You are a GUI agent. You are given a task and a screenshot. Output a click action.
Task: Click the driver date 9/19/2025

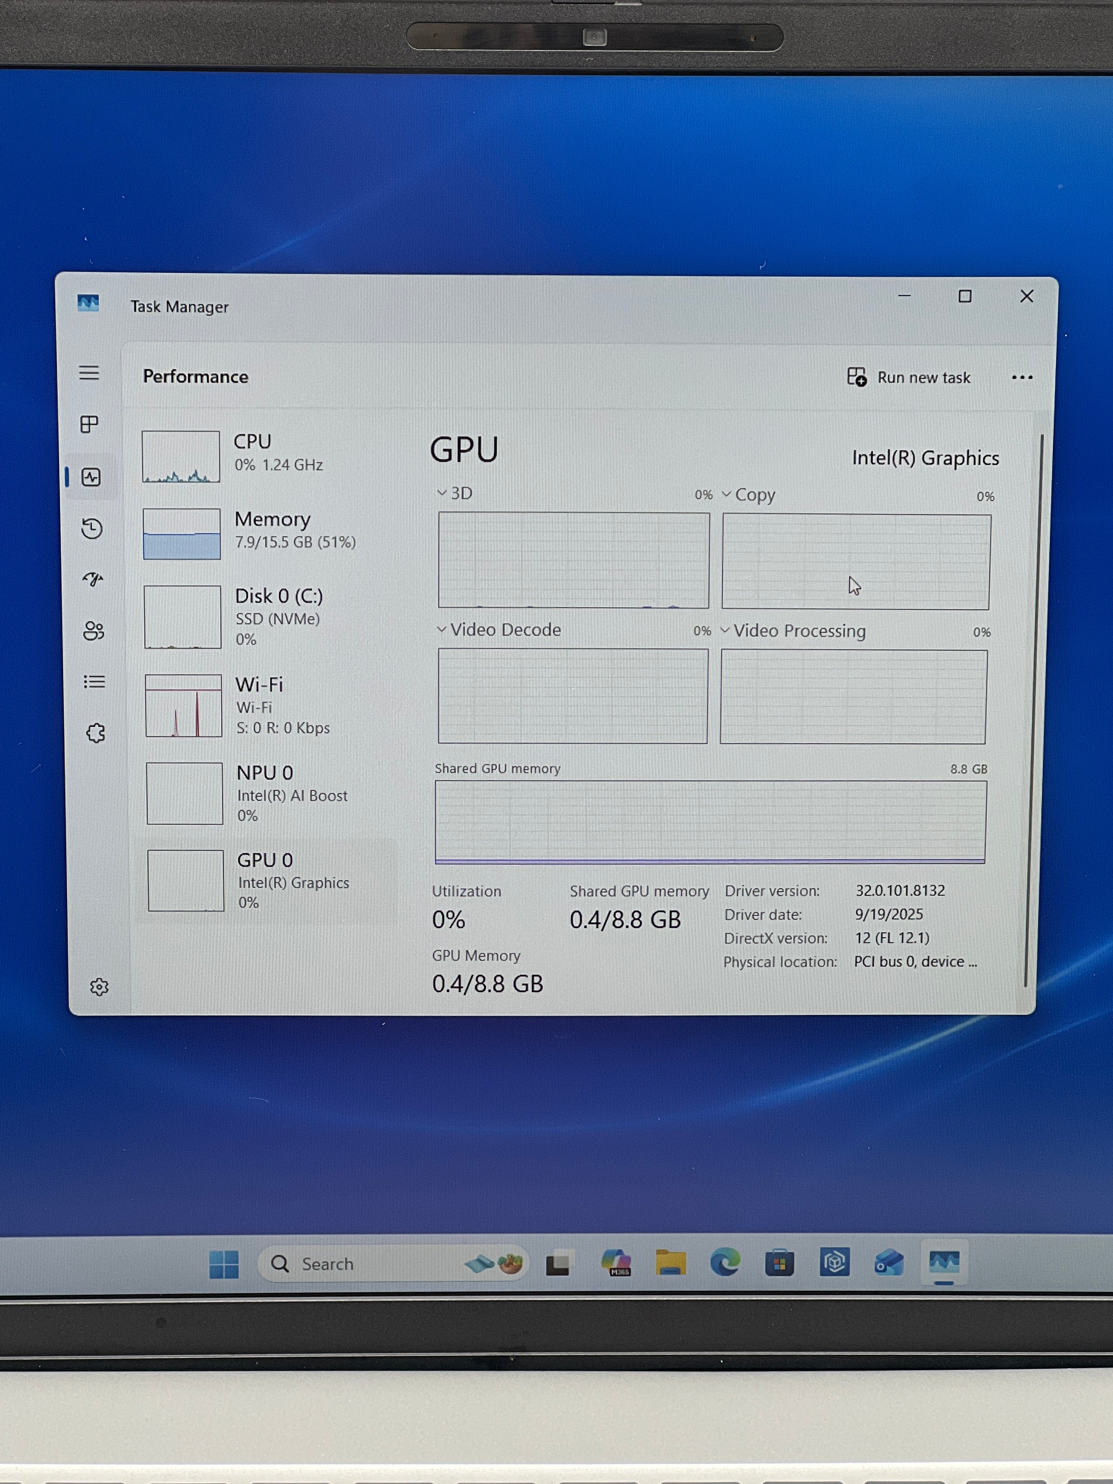889,914
